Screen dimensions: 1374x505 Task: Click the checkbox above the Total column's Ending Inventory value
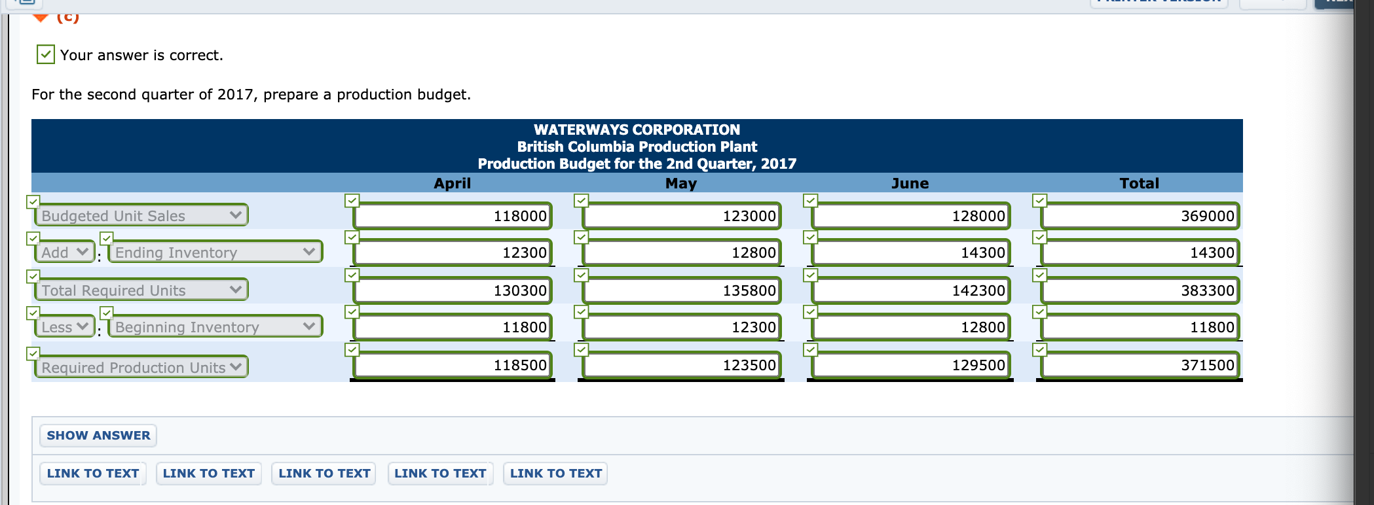point(1040,236)
